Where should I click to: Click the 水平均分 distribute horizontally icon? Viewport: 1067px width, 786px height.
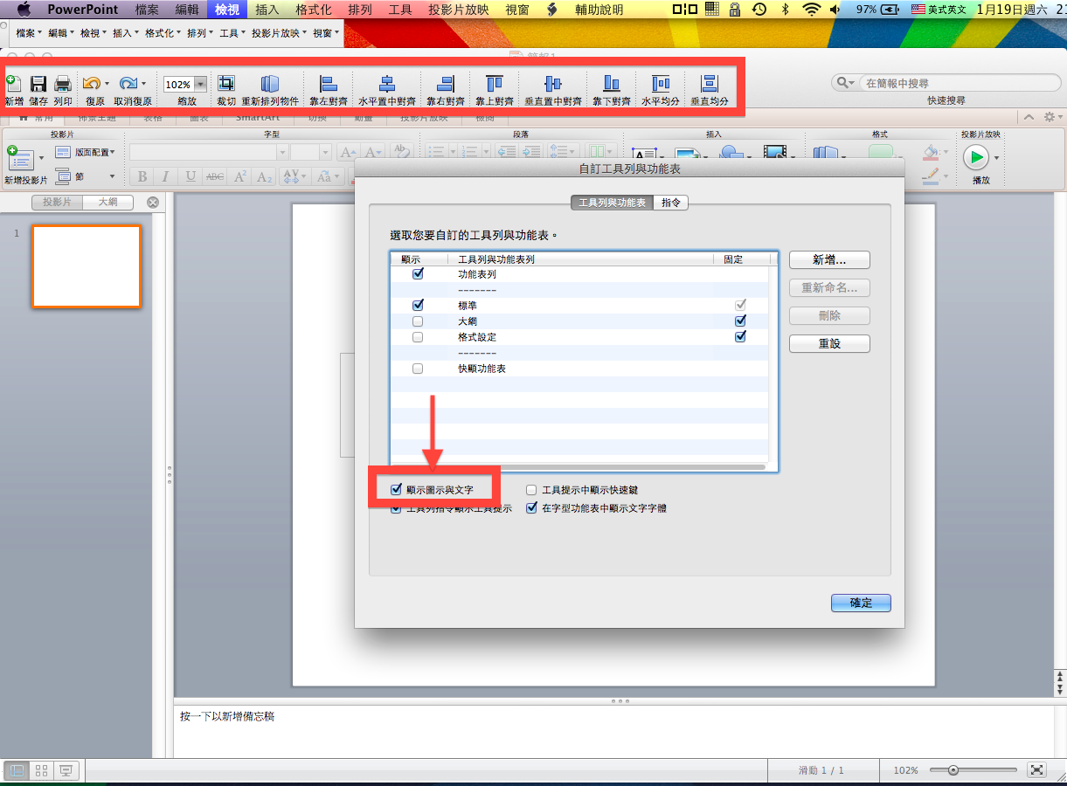(x=661, y=84)
